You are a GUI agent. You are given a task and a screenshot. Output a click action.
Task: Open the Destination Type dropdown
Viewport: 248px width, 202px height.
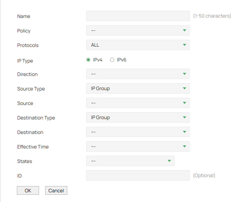[138, 117]
